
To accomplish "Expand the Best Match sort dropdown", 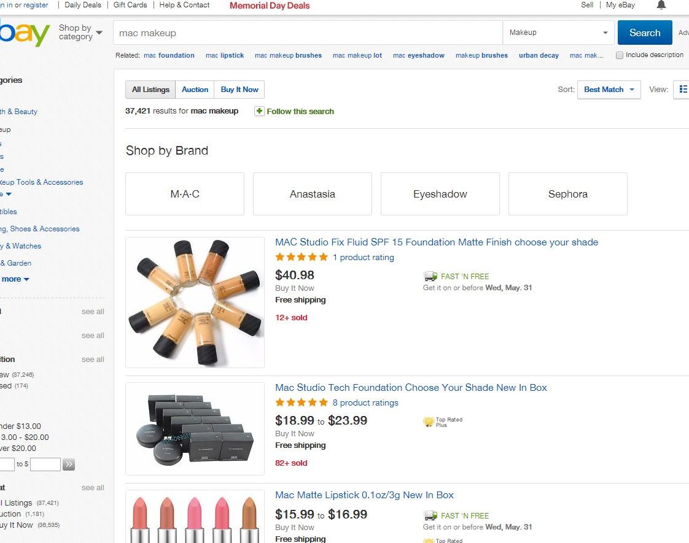I will point(609,90).
